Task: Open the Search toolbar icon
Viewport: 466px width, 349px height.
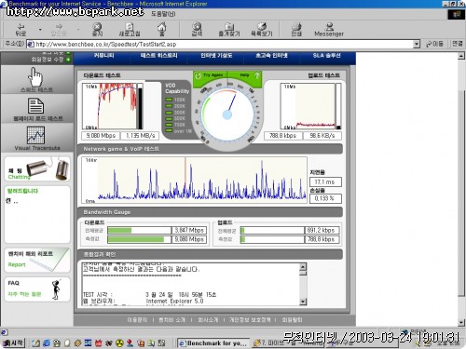Action: (197, 30)
